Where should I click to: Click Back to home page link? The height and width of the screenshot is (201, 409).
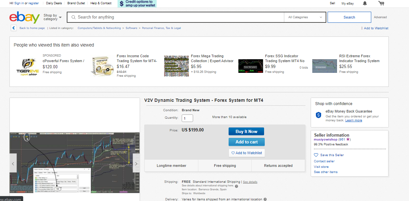(32, 28)
